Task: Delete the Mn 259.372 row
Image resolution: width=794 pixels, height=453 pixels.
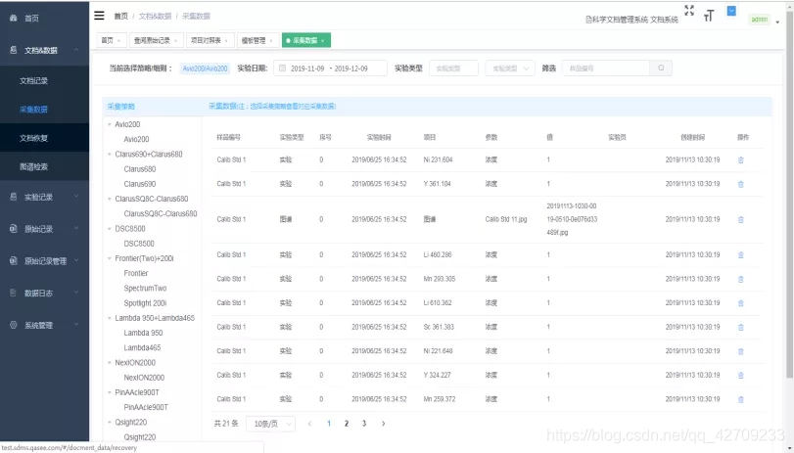Action: [x=741, y=399]
